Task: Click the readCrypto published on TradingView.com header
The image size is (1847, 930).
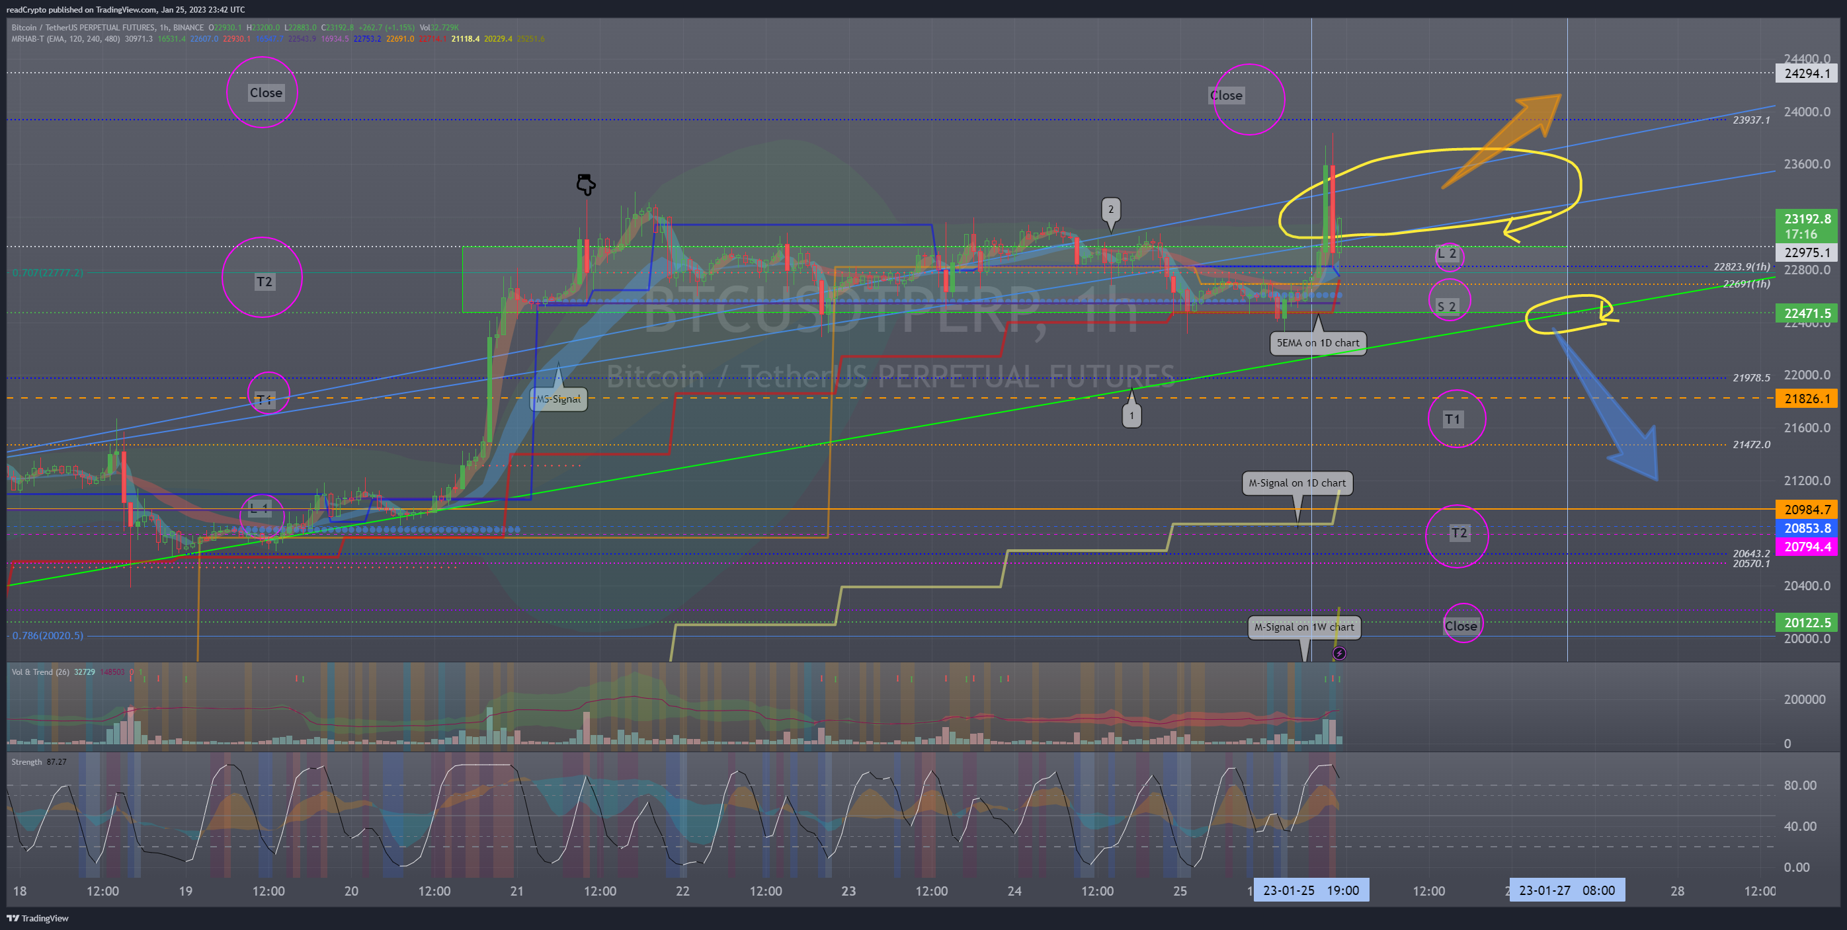Action: 126,9
